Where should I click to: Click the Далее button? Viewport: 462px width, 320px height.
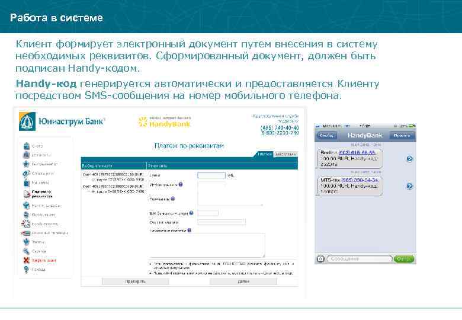(x=243, y=281)
